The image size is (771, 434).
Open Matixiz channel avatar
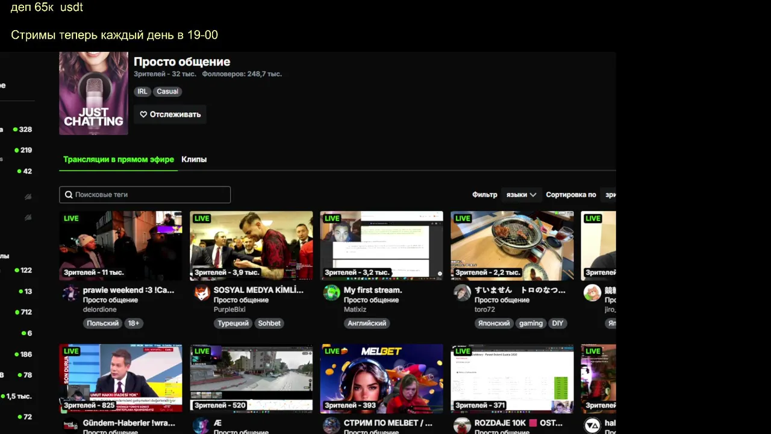[x=332, y=293]
